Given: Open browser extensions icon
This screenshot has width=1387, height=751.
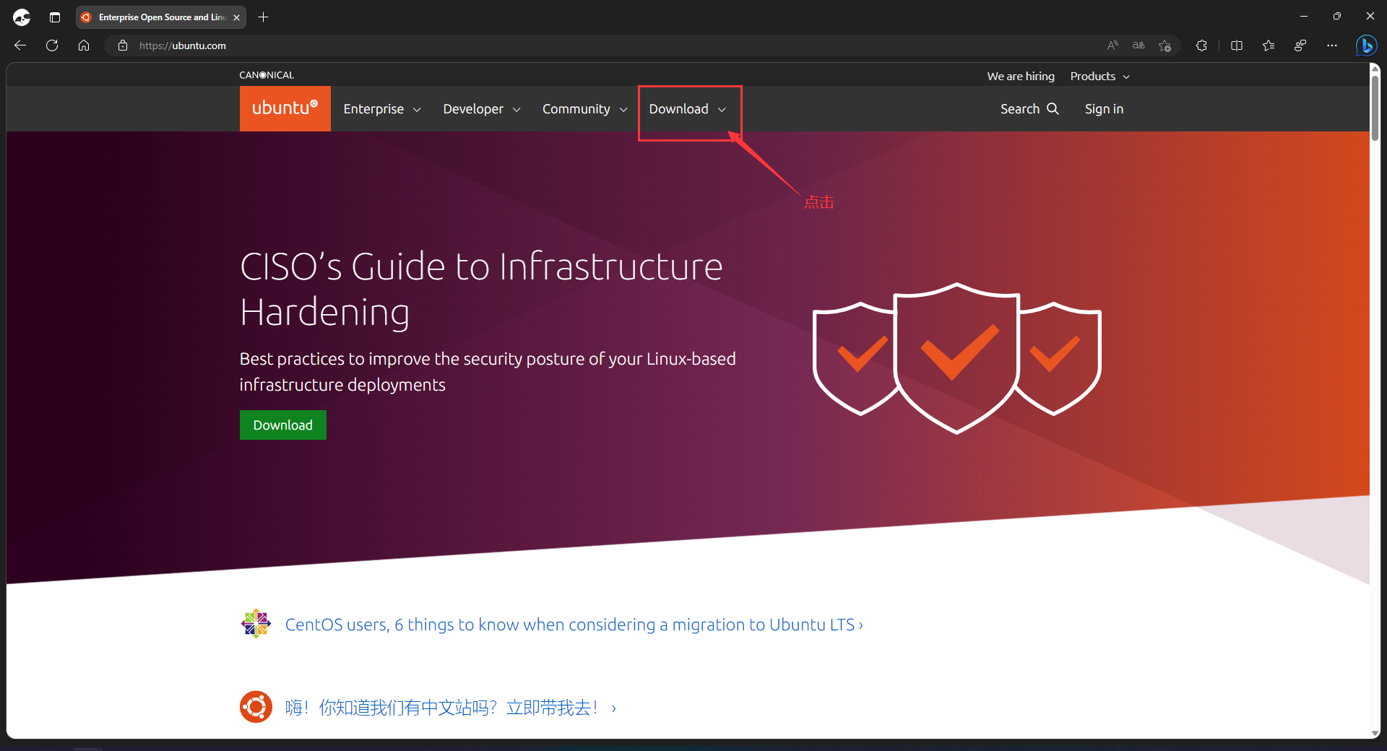Looking at the screenshot, I should click(1201, 45).
